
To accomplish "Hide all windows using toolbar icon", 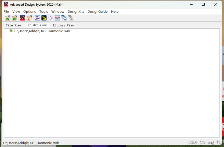I will (x=64, y=18).
